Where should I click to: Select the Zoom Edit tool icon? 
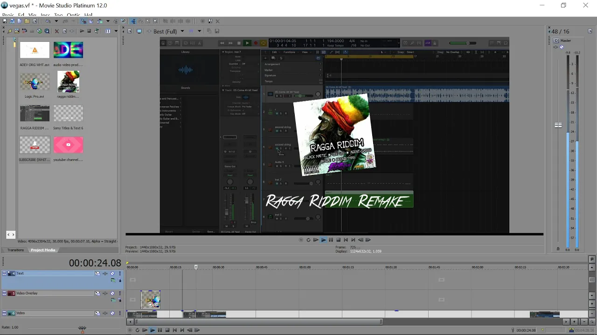(x=155, y=21)
